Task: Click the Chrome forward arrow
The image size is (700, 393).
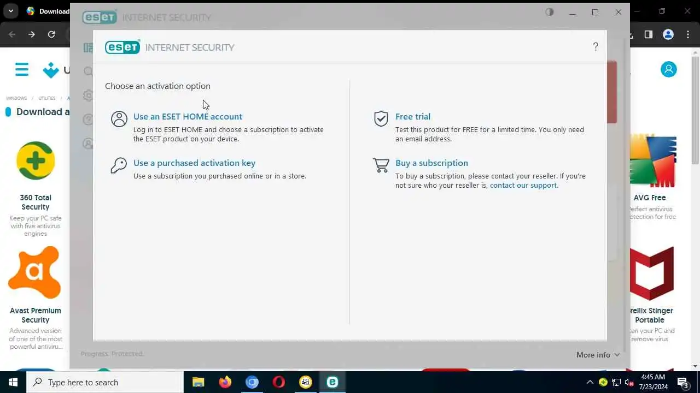Action: coord(32,34)
